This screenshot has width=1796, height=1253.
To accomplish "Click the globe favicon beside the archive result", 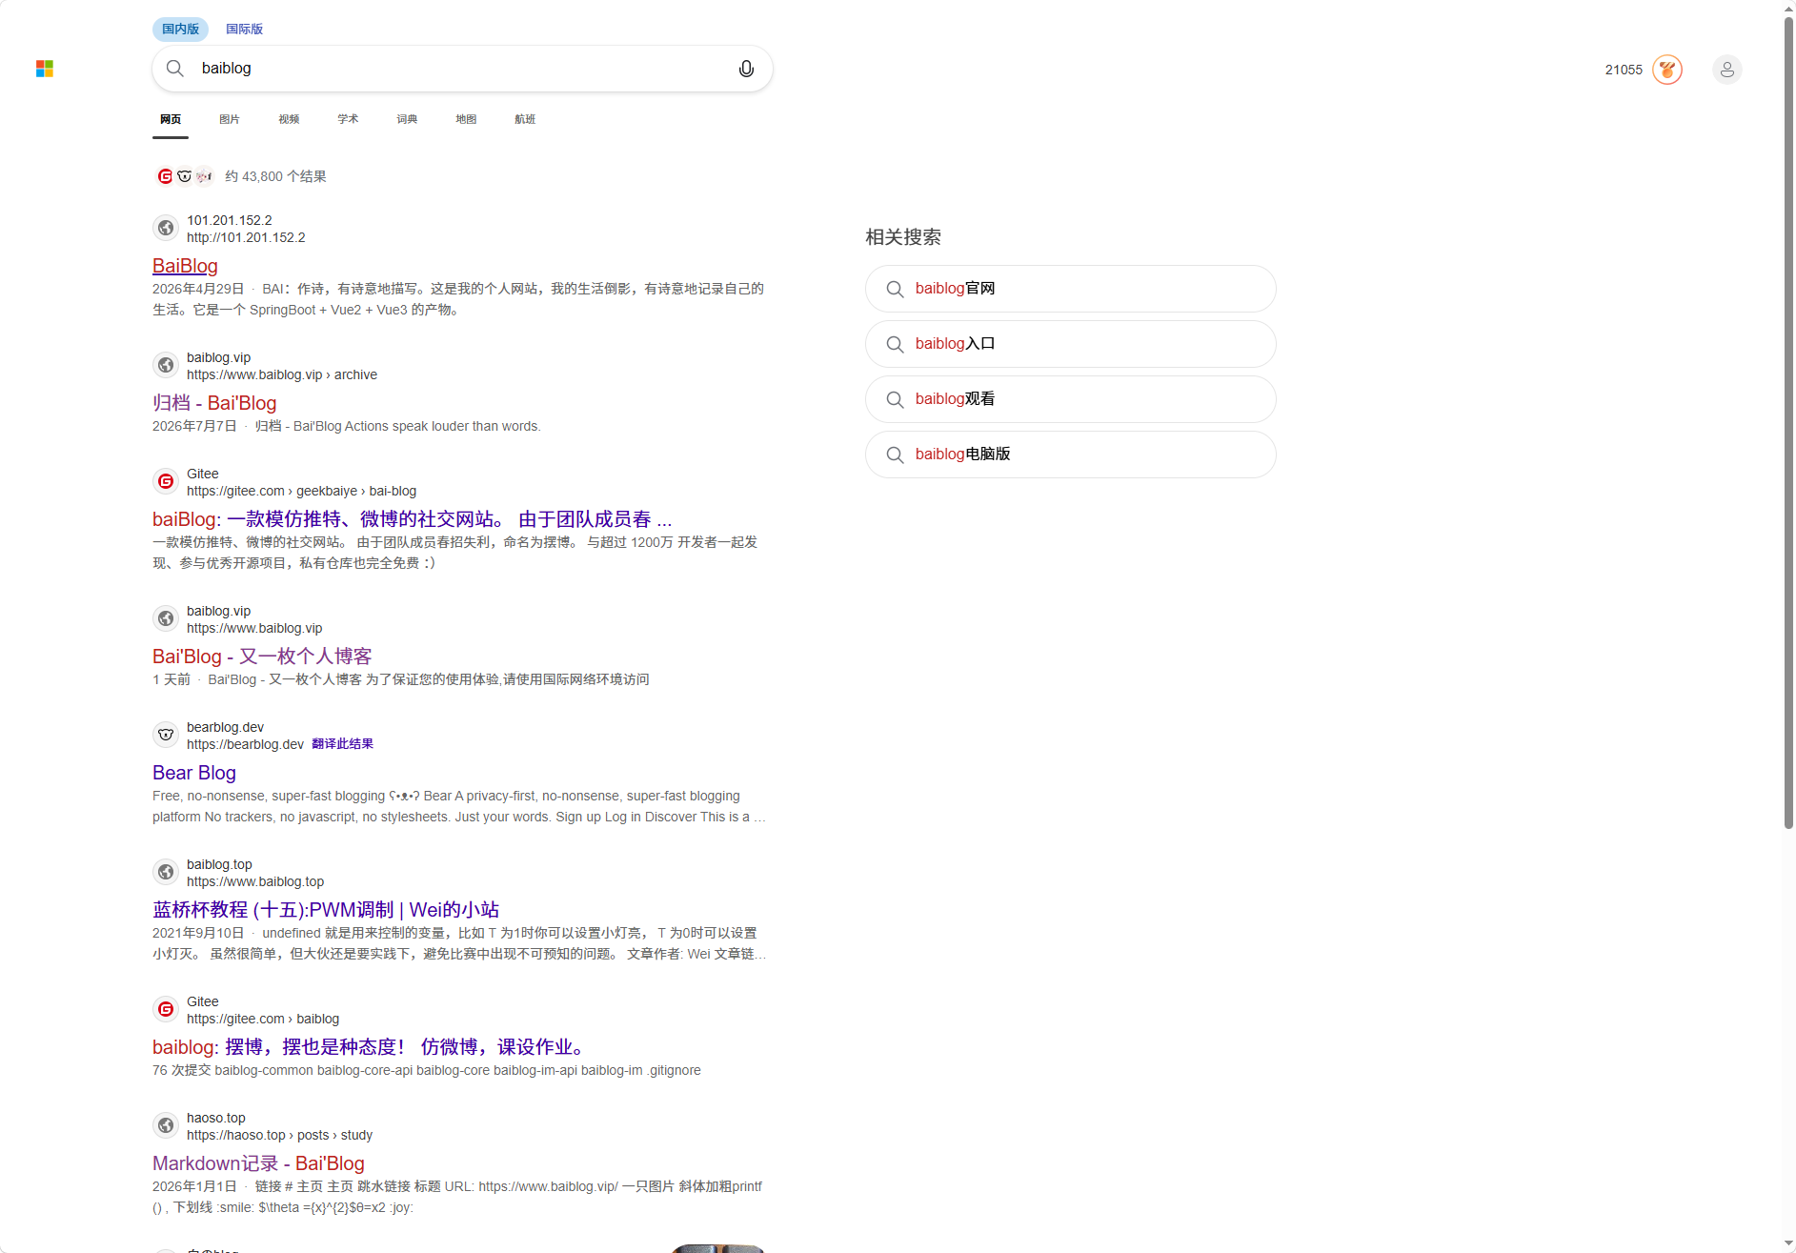I will pyautogui.click(x=166, y=365).
